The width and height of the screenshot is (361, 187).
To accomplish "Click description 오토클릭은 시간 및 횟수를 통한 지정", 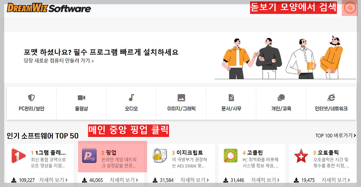I will (331, 163).
